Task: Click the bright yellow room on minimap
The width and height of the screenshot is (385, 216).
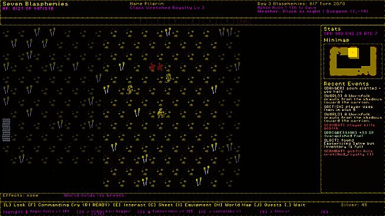Action: click(x=353, y=53)
